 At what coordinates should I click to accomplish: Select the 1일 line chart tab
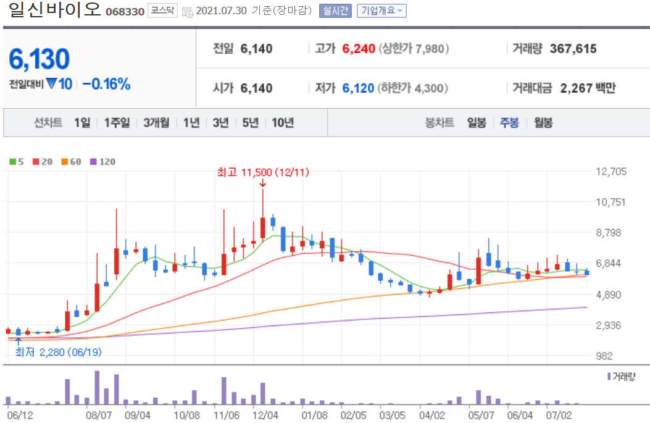pyautogui.click(x=82, y=123)
